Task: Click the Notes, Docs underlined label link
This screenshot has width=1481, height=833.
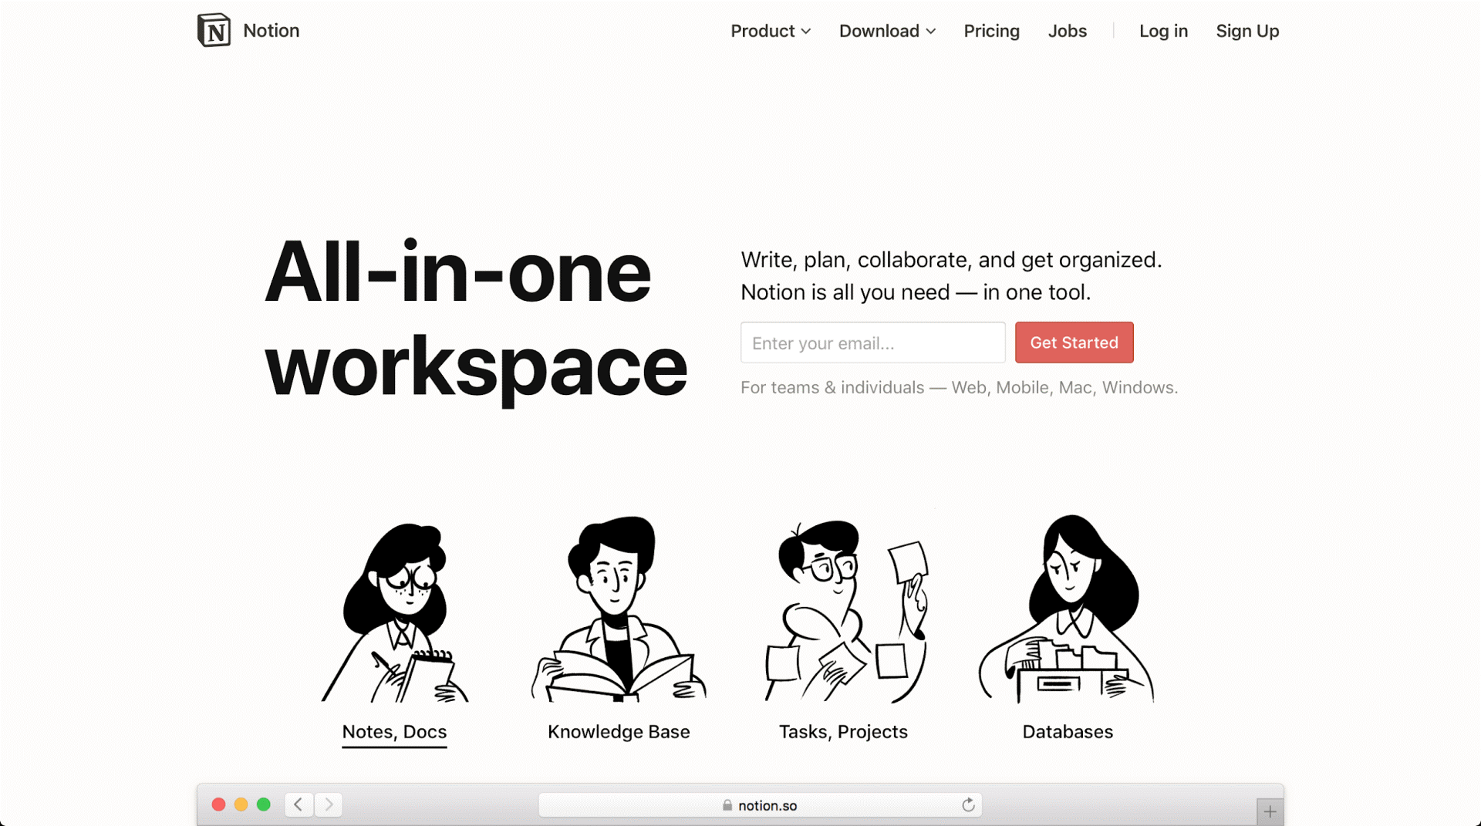Action: pos(395,731)
